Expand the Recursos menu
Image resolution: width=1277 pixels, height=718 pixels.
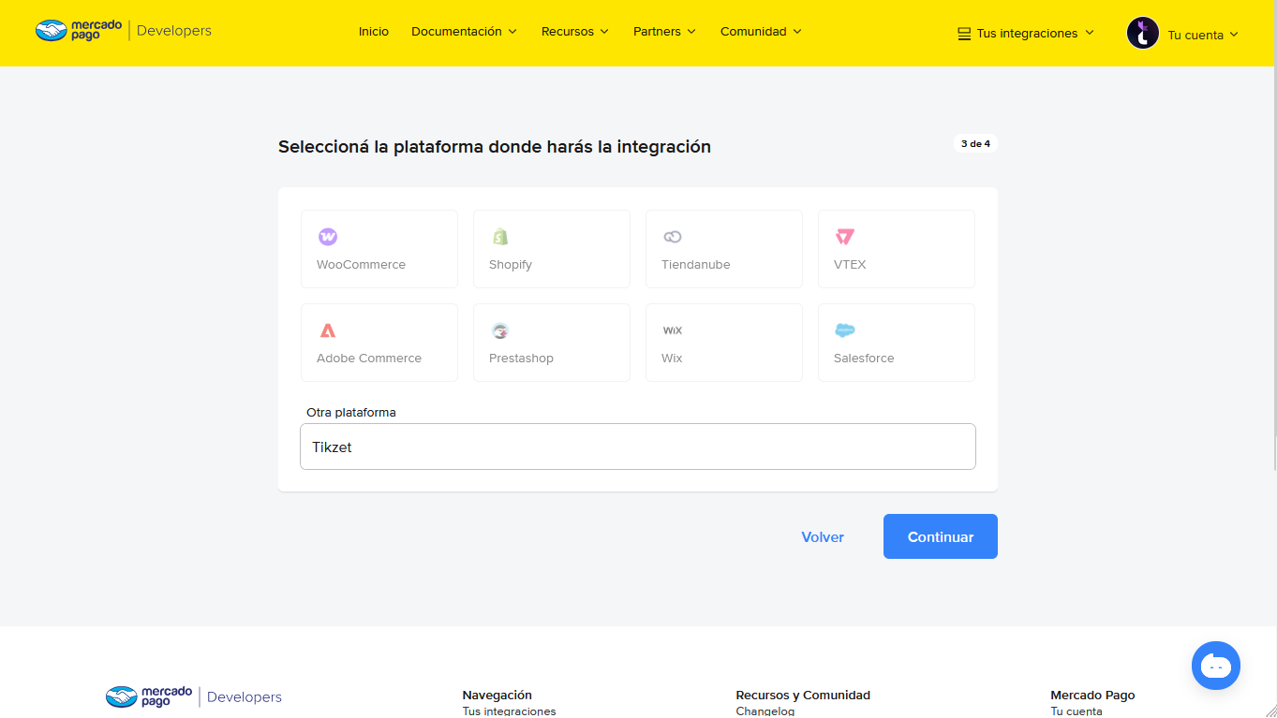(x=575, y=32)
